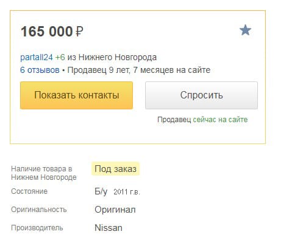The height and width of the screenshot is (240, 300).
Task: Click the Оригинал originality value
Action: click(x=115, y=210)
